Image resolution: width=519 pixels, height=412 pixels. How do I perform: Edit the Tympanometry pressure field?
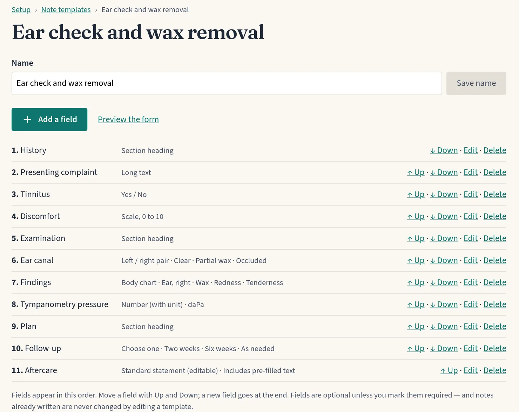[x=471, y=305]
